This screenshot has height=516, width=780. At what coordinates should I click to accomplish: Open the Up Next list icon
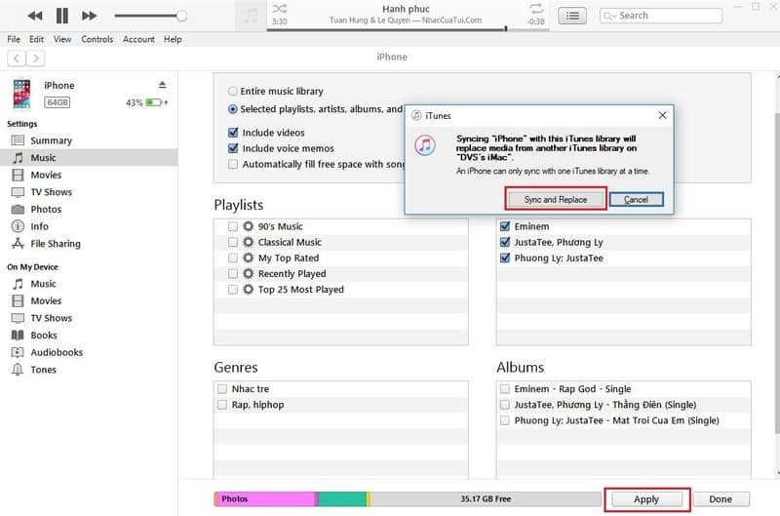[x=573, y=16]
